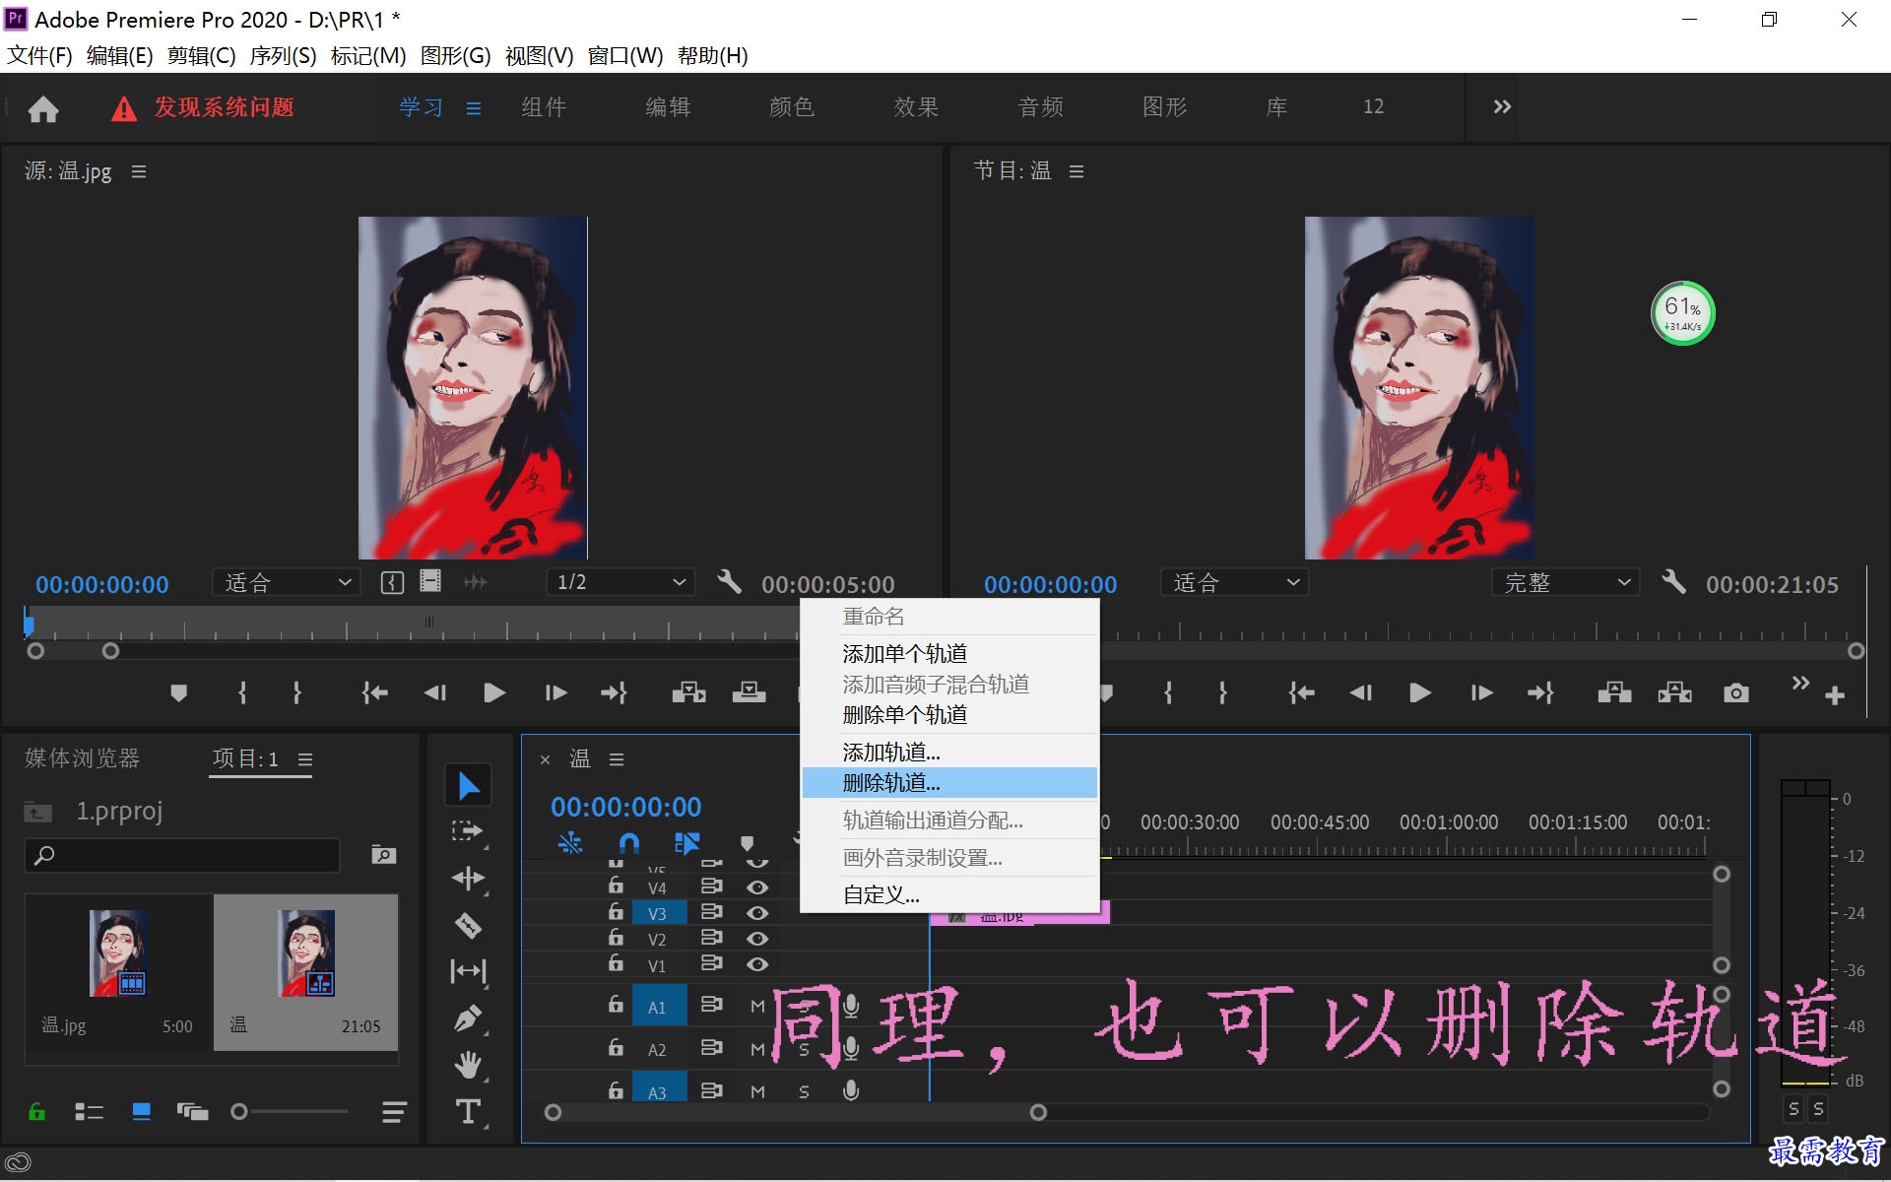Toggle V2 track output eye

point(756,939)
